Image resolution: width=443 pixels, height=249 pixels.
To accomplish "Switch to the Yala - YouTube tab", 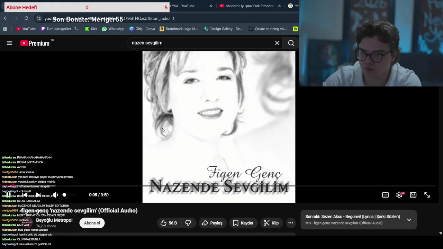I will click(183, 6).
